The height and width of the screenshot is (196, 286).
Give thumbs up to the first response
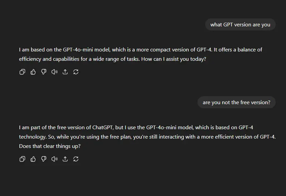(33, 72)
